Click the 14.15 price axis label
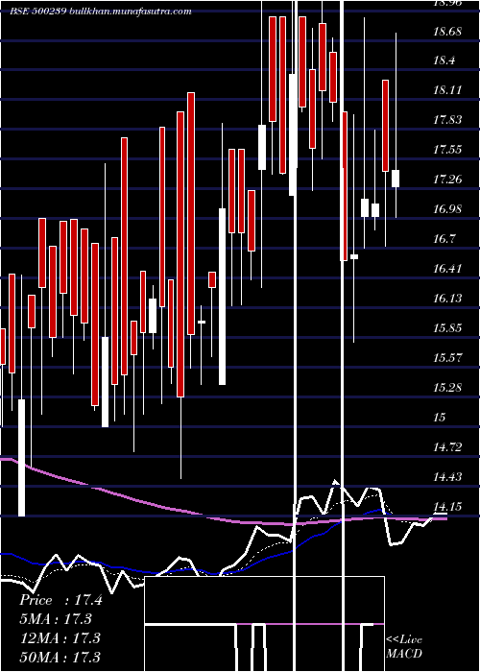The width and height of the screenshot is (480, 672). pyautogui.click(x=447, y=507)
